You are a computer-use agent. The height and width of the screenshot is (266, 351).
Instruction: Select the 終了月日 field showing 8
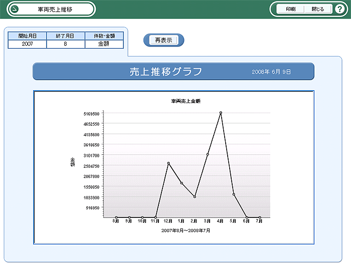tap(65, 44)
